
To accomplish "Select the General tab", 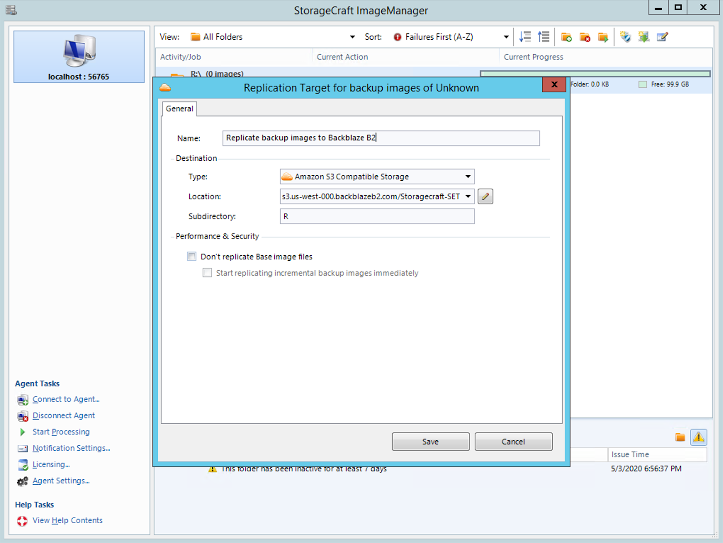I will coord(179,108).
